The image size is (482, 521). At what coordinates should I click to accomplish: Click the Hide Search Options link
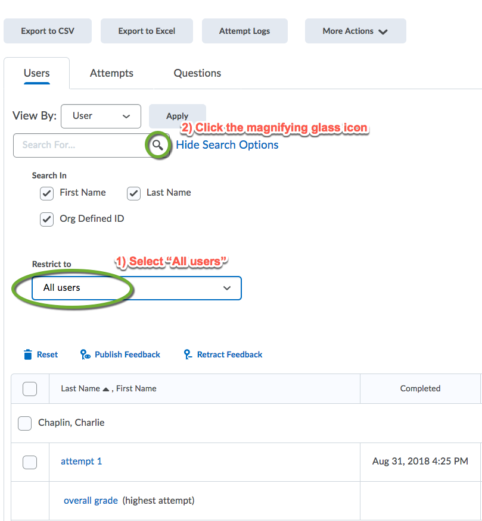click(227, 145)
